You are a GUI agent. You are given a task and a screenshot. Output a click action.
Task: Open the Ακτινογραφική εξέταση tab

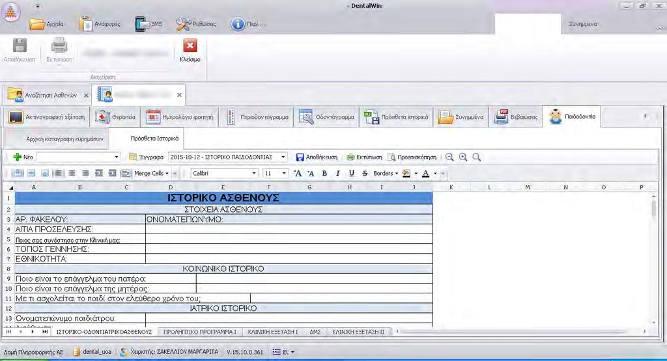click(47, 117)
